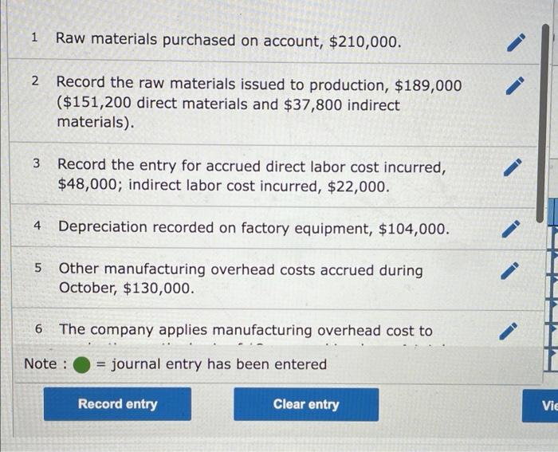Click the green dot in the note legend
The height and width of the screenshot is (452, 558).
click(x=82, y=365)
